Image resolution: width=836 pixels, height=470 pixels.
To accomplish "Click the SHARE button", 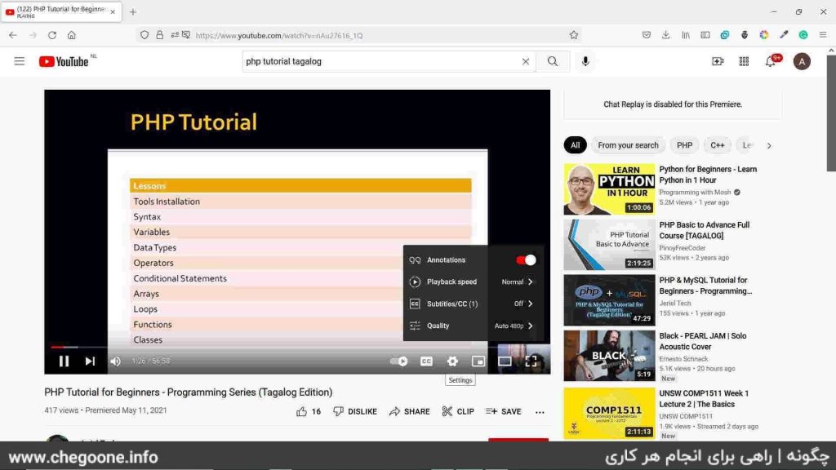I will click(410, 411).
